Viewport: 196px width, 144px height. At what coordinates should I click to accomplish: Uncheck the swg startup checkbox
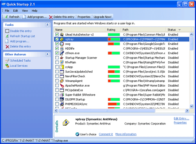point(57,44)
